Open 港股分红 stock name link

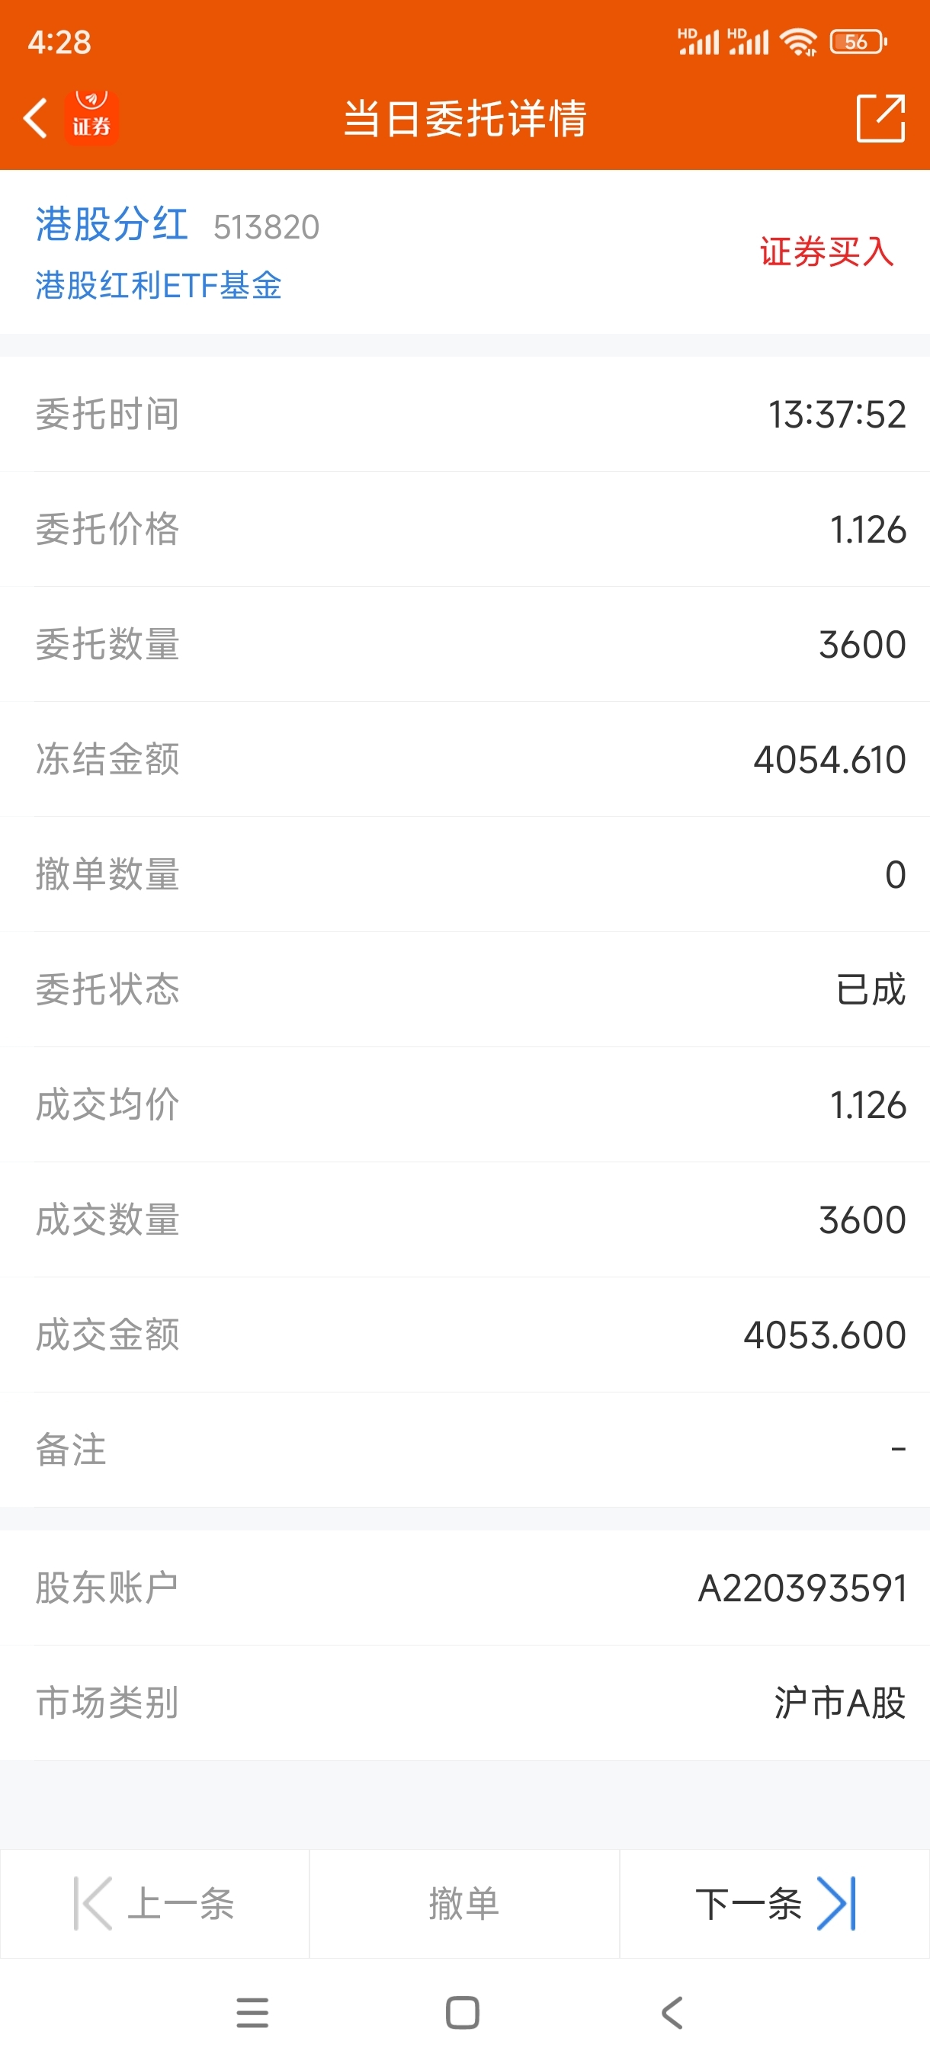pos(111,224)
